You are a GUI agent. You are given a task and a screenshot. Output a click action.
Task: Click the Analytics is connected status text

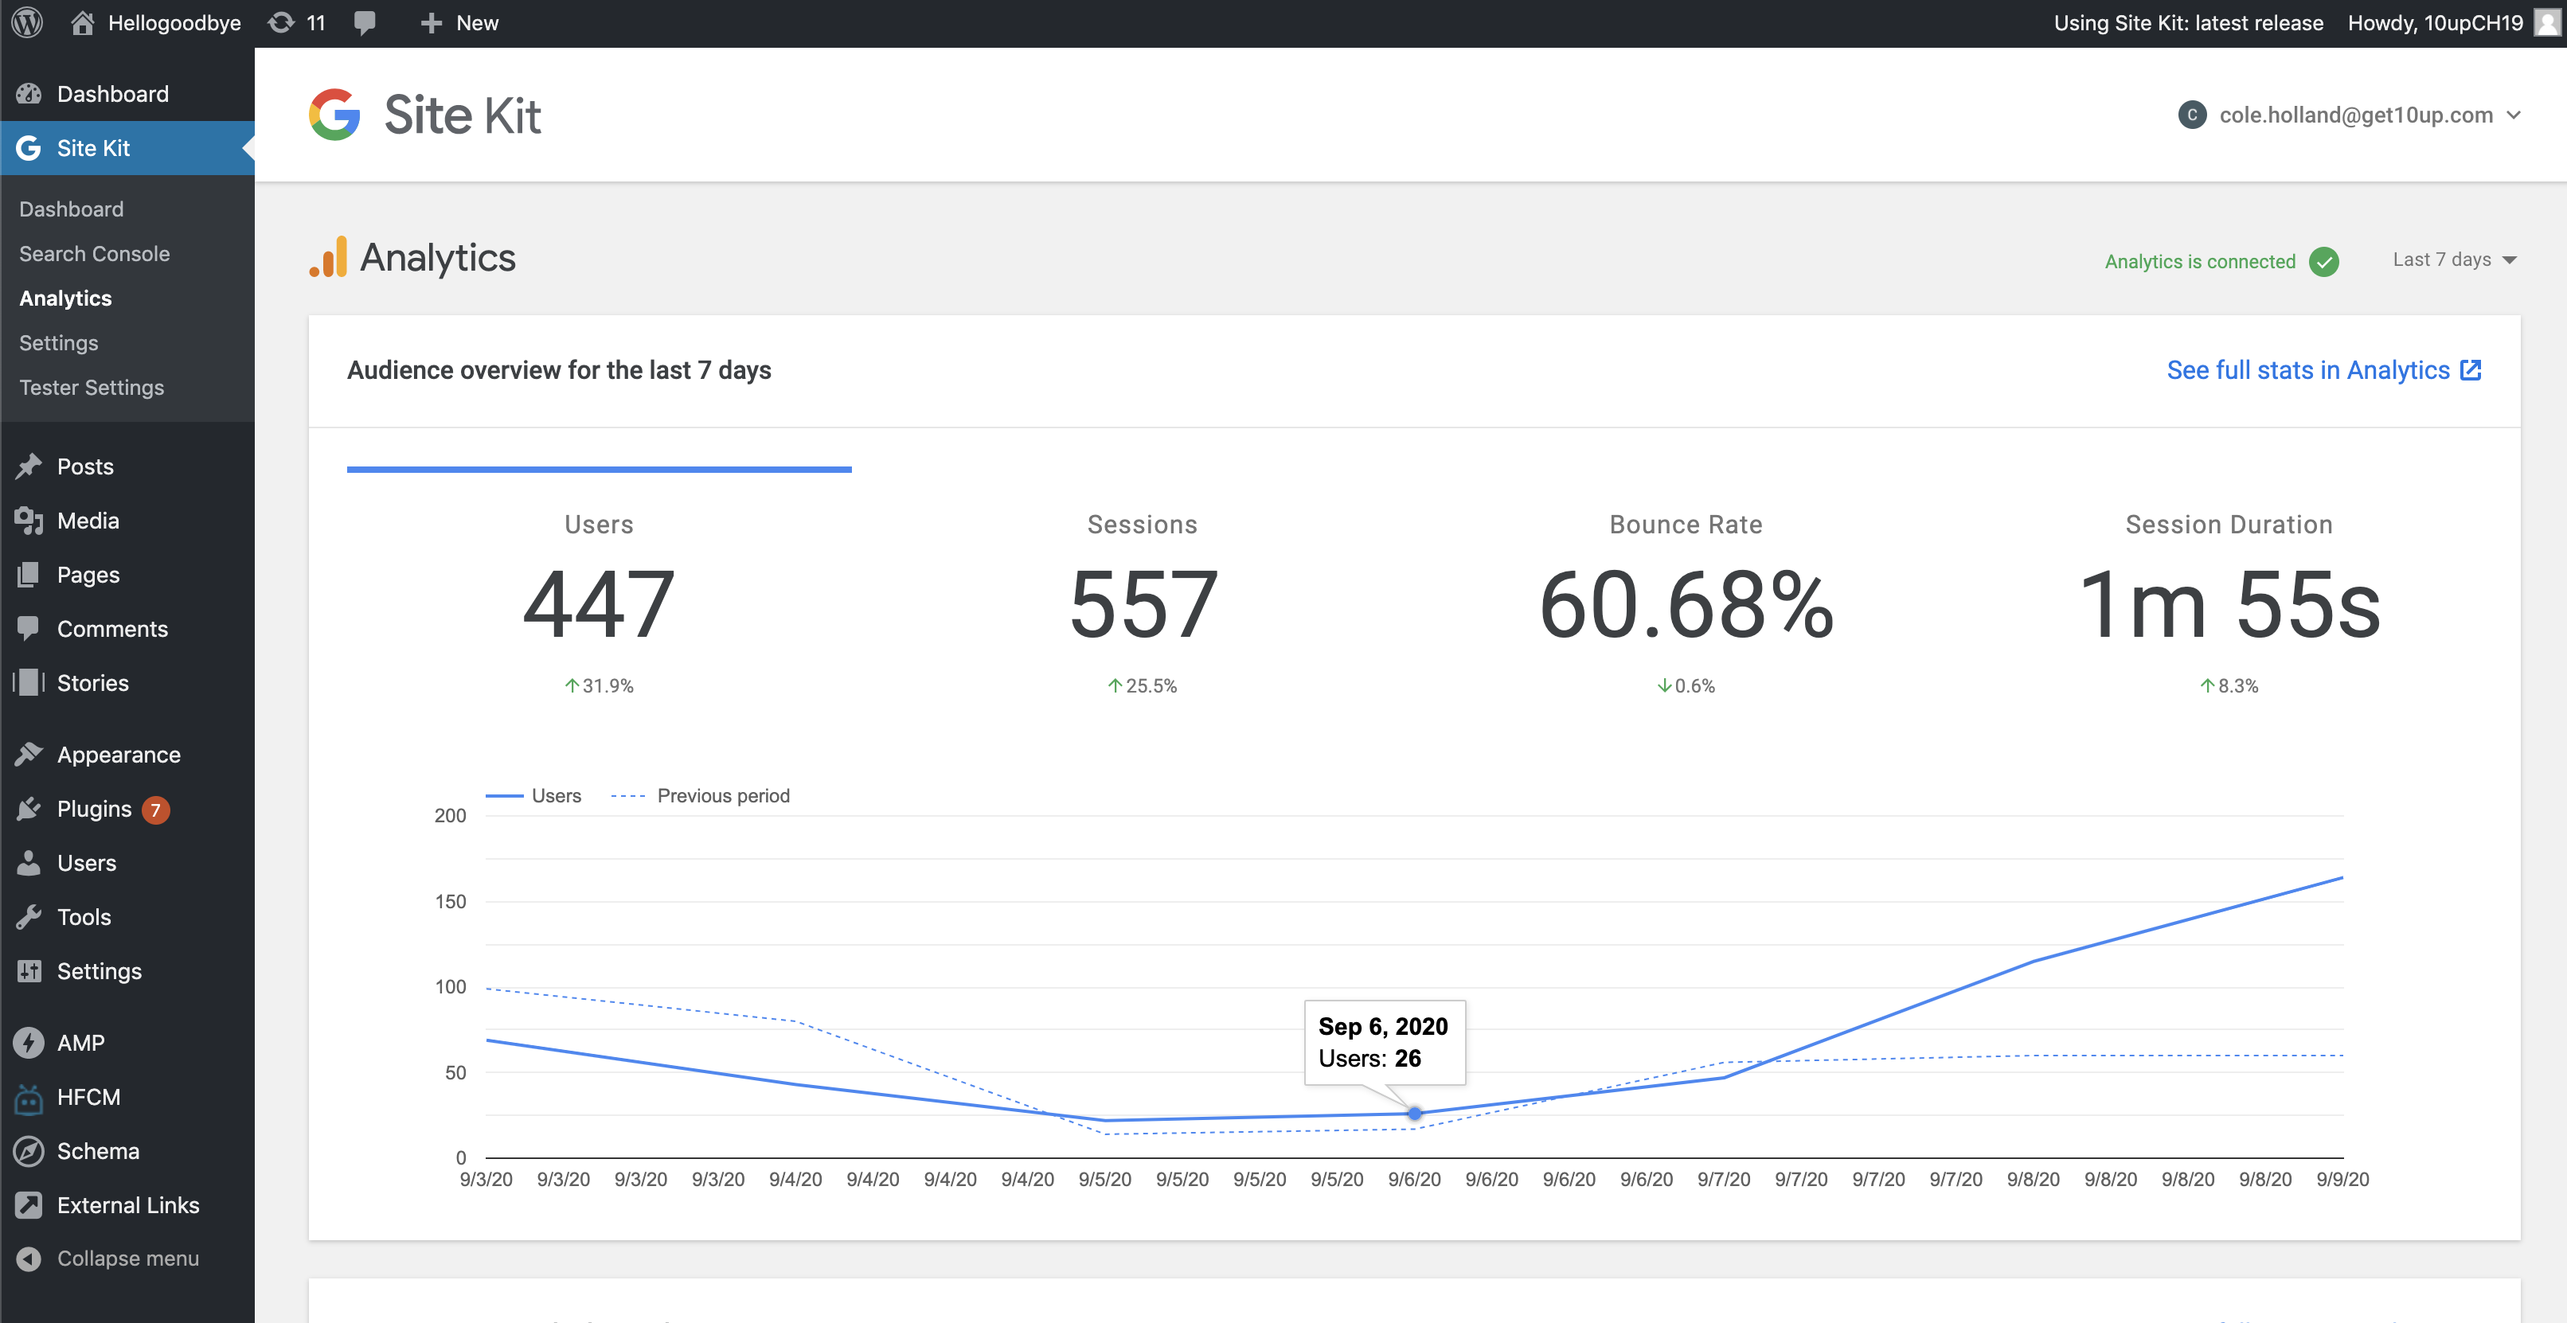click(2200, 262)
